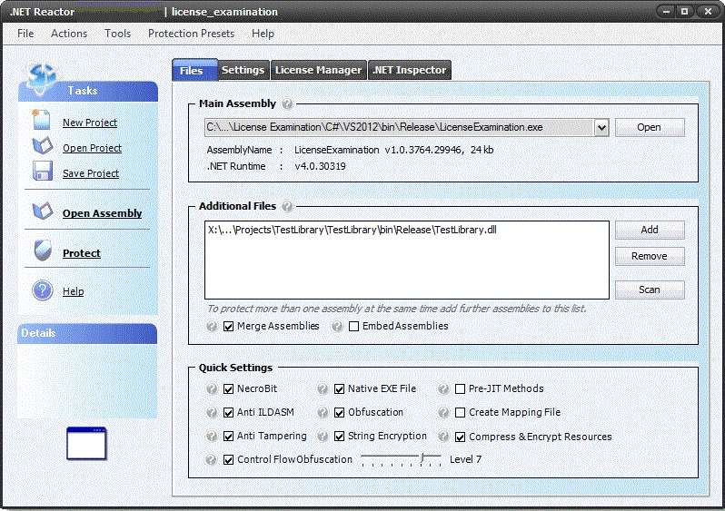The image size is (725, 511).
Task: Click the blue question mark Help icon
Action: click(42, 290)
